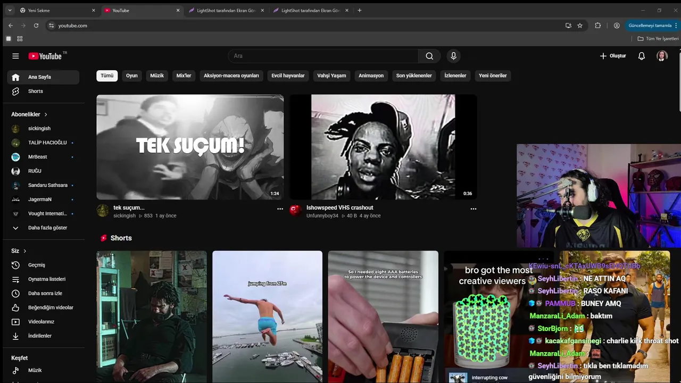Open Tüm Yer İşaretleri bookmarks folder
This screenshot has width=681, height=383.
(x=658, y=39)
